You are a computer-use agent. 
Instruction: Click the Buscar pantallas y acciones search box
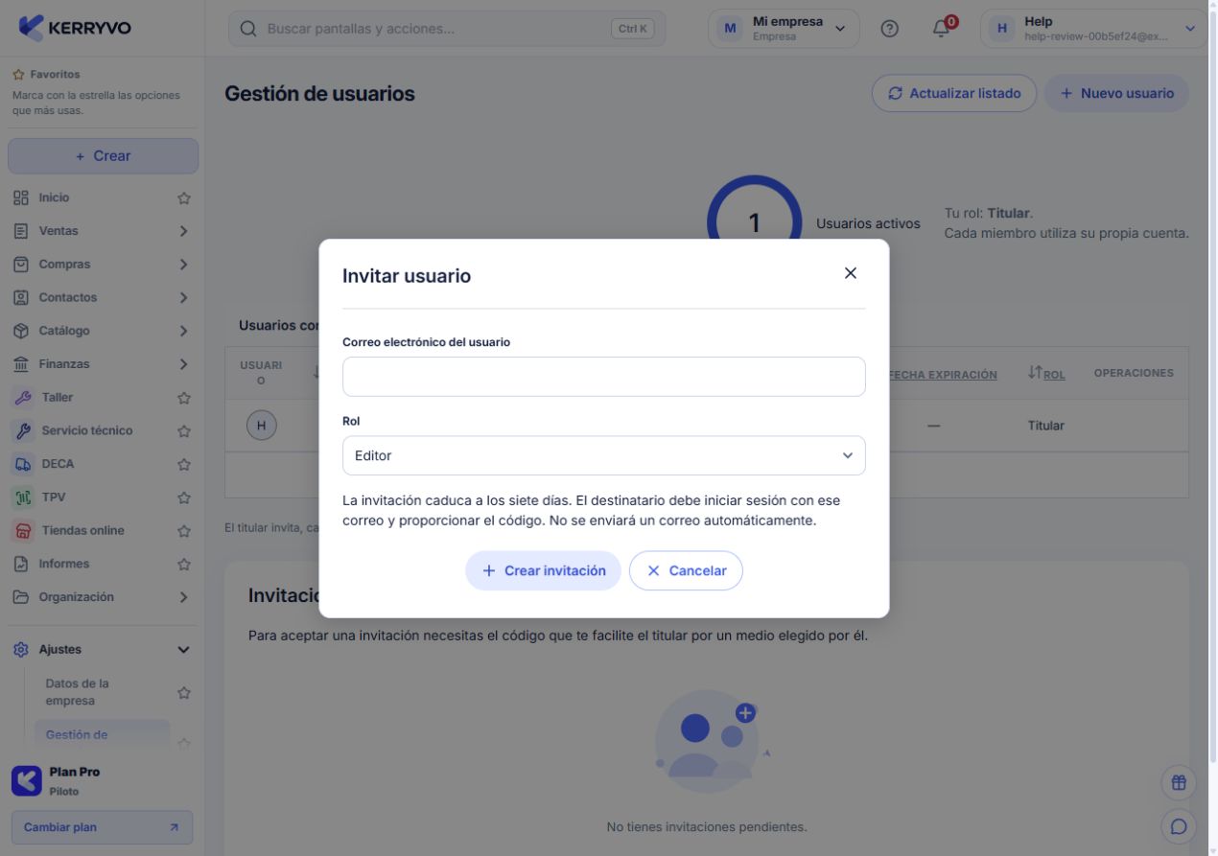[x=447, y=29]
